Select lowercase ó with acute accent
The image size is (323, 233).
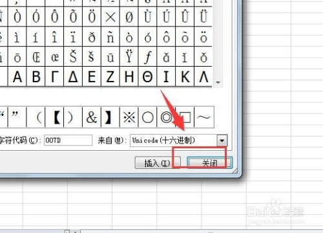point(148,36)
